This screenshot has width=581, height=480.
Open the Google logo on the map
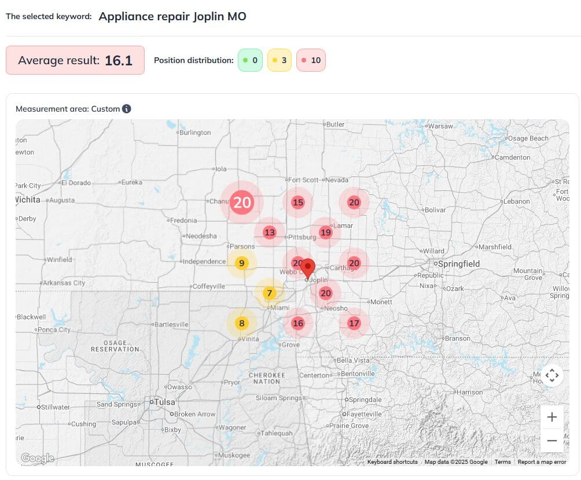pos(37,459)
